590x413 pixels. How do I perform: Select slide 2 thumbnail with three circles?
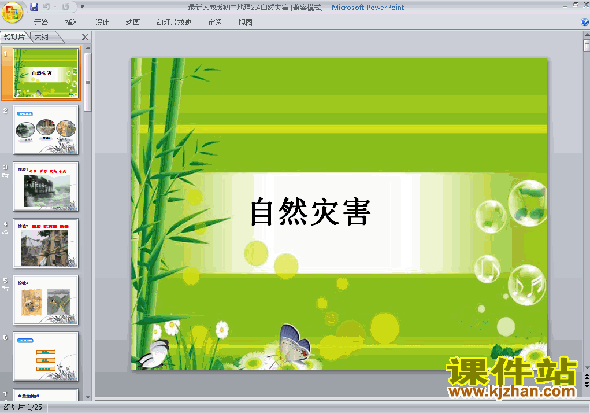pos(46,130)
